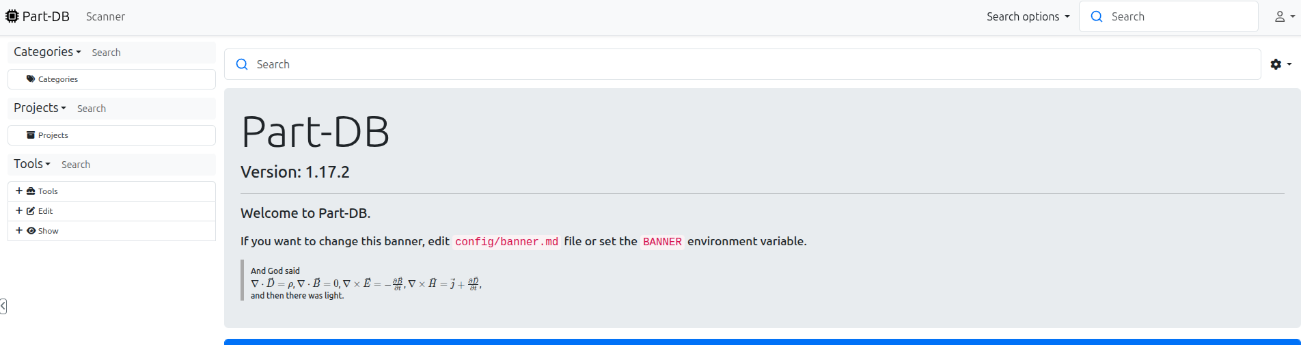Click the Categories sidebar search box
1301x345 pixels.
coord(150,53)
